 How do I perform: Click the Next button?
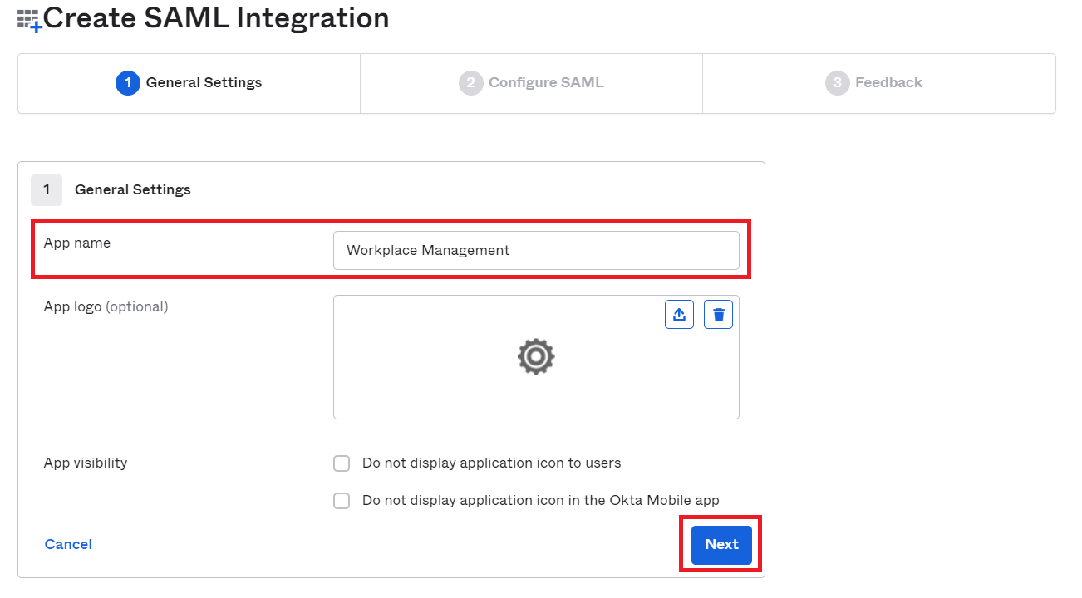[721, 545]
